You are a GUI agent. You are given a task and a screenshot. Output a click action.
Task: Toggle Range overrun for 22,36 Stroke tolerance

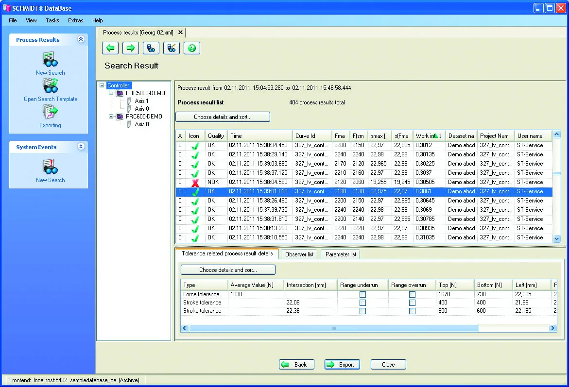(412, 311)
